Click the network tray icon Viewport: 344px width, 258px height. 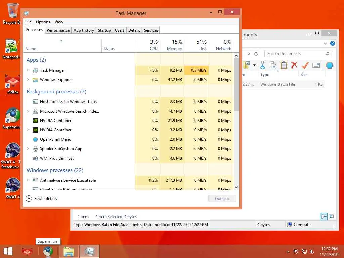[304, 251]
